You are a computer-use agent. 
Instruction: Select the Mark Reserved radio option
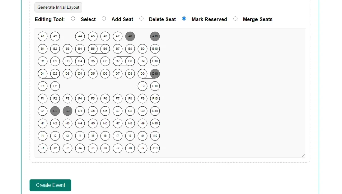184,19
